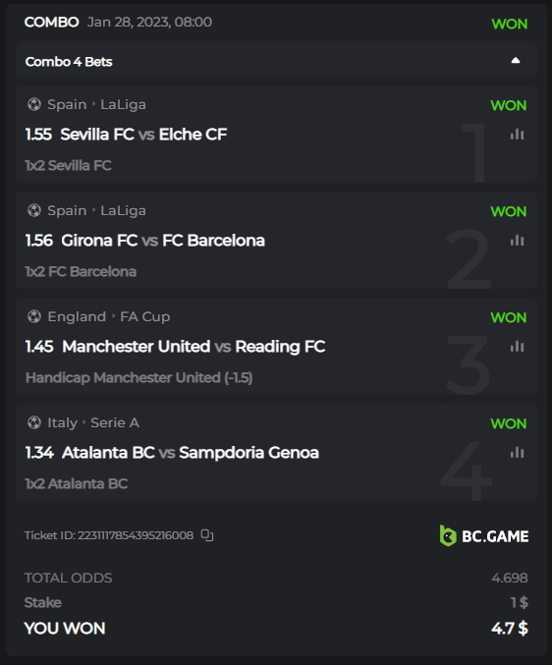Open Girona FC vs FC Barcelona match
The image size is (552, 665).
163,241
